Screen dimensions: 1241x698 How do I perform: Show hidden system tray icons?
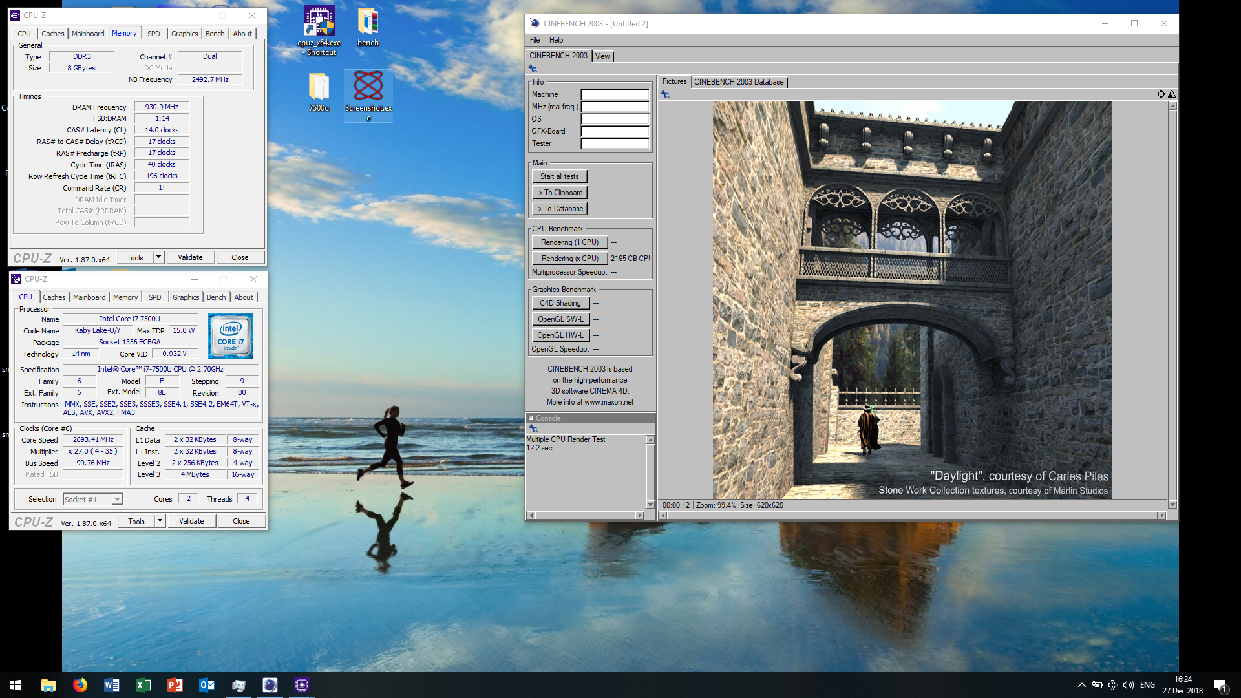point(1081,685)
